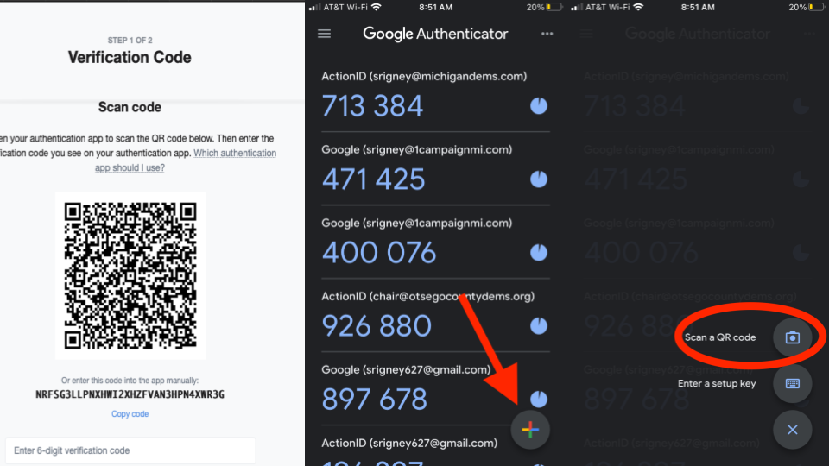The image size is (829, 466).
Task: Tap the timer circle beside code 713 384
Action: (x=539, y=105)
